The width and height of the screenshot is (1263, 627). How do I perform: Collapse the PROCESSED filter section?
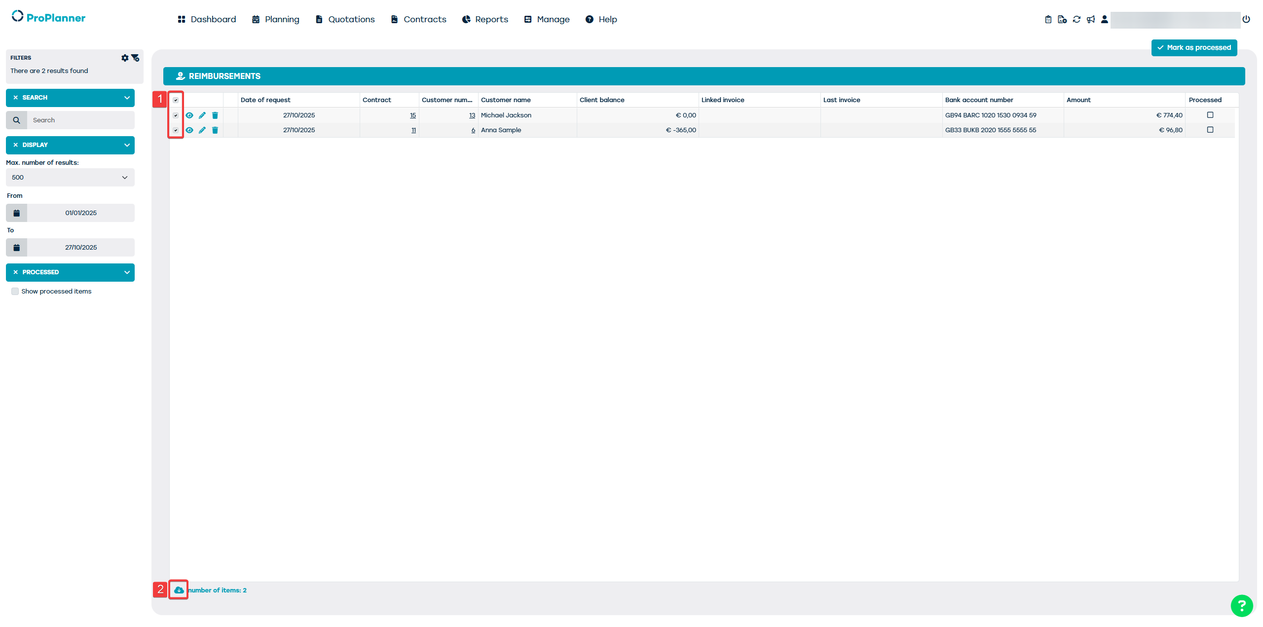[x=127, y=272]
